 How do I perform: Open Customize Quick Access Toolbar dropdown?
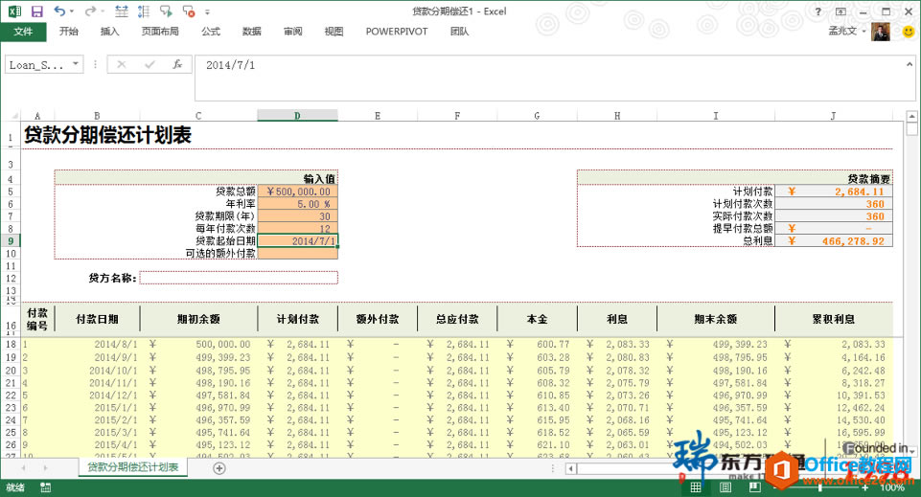pyautogui.click(x=210, y=11)
